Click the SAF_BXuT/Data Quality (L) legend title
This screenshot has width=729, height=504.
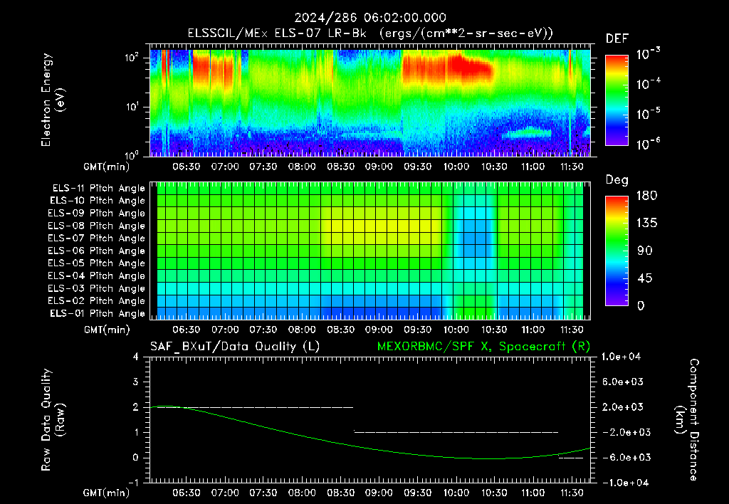(x=235, y=347)
